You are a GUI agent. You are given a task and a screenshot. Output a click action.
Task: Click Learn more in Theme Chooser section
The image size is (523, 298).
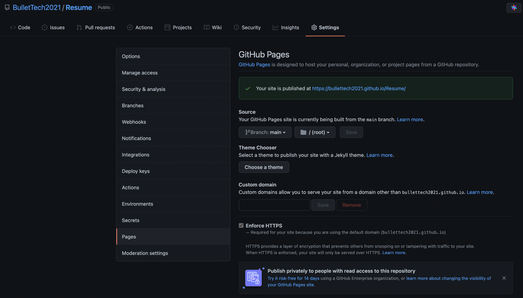379,155
